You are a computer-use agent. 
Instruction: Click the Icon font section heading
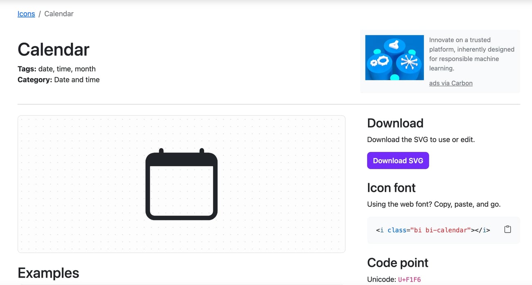pos(391,188)
